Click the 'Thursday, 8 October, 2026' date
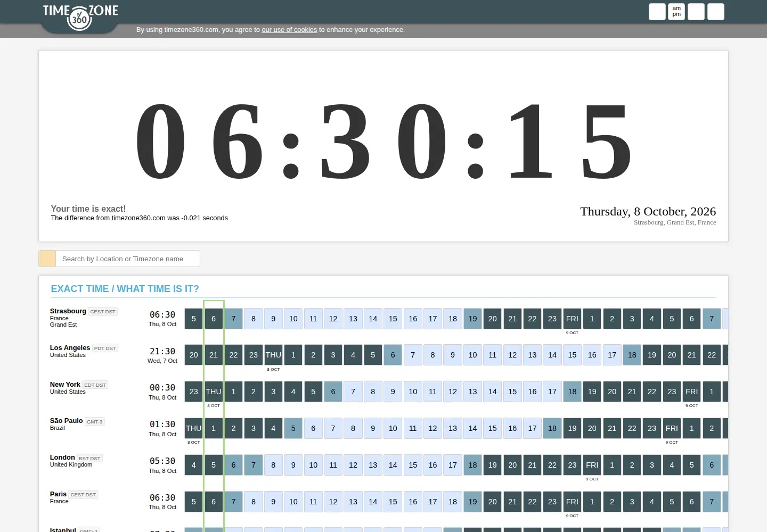Viewport: 767px width, 532px height. coord(648,211)
